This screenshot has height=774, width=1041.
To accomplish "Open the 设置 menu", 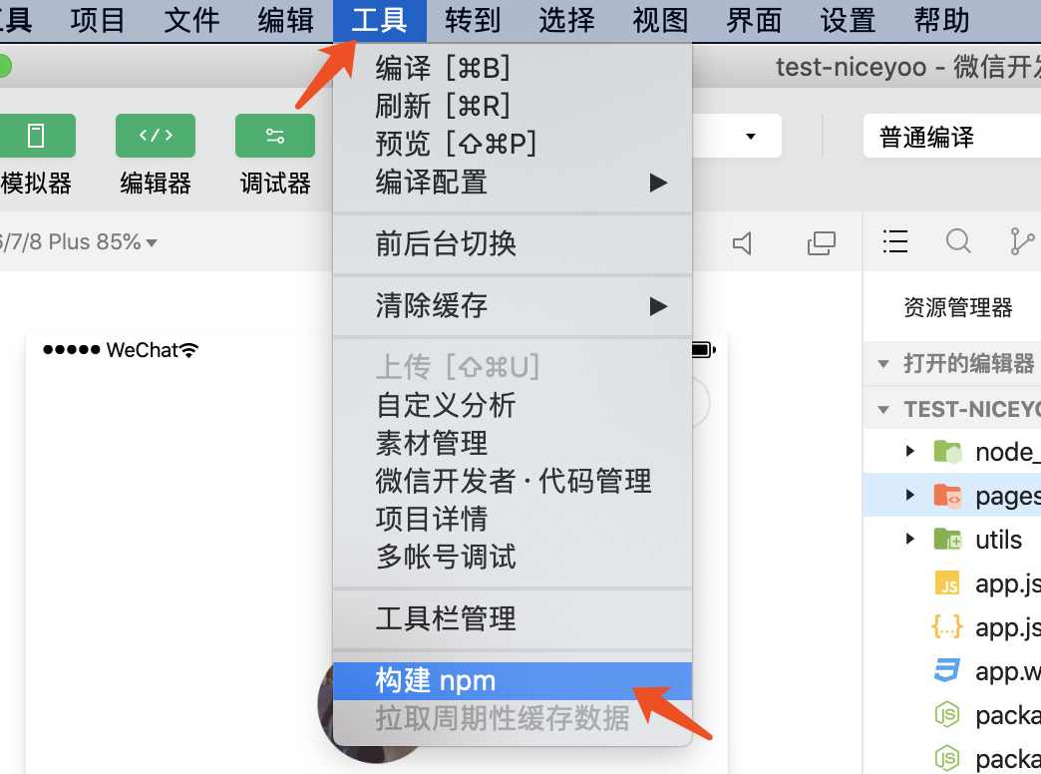I will tap(848, 21).
